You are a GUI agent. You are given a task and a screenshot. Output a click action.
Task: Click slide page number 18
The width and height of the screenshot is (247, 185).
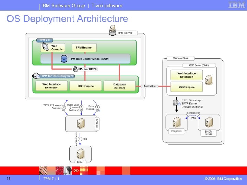click(9, 179)
